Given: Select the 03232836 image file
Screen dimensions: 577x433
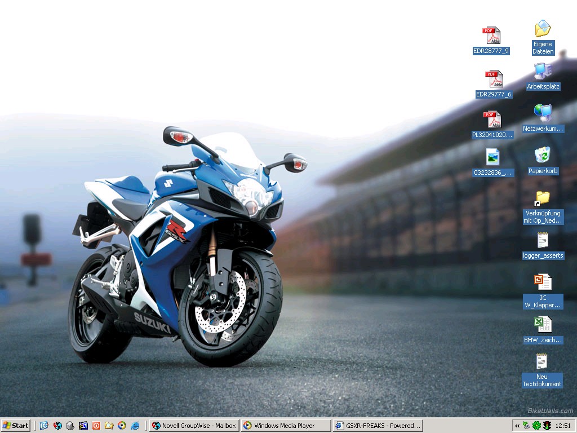Looking at the screenshot, I should (x=492, y=157).
